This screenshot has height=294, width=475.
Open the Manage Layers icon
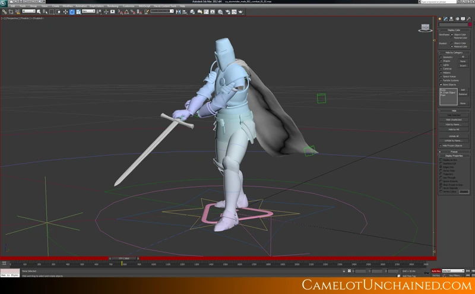192,12
